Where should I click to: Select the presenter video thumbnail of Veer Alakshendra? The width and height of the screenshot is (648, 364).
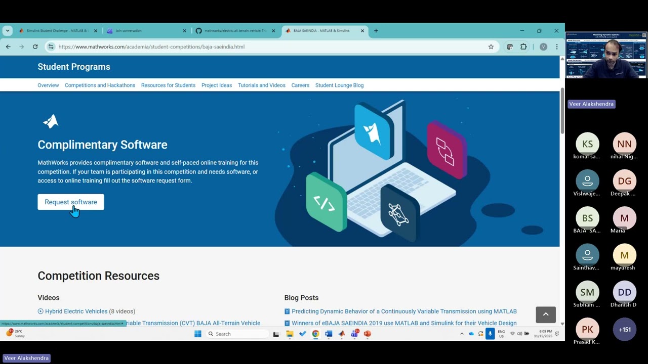(x=606, y=55)
